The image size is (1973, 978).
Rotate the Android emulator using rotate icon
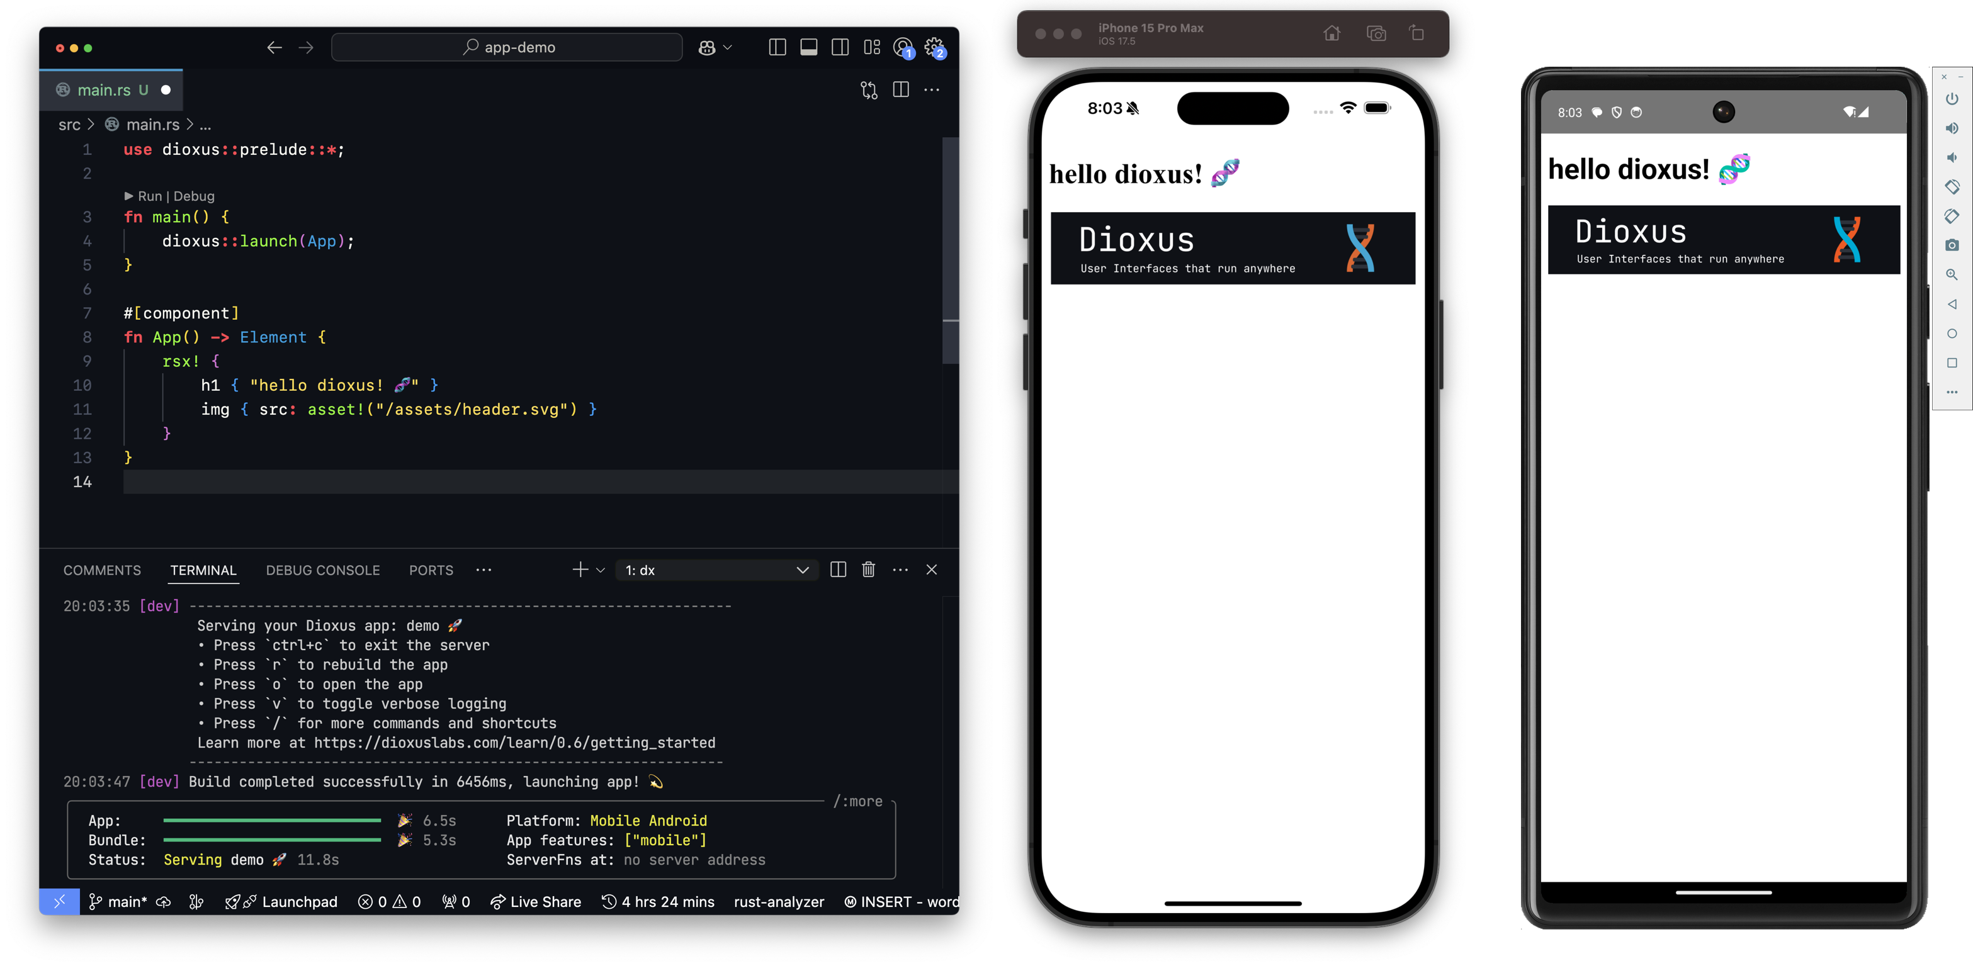[x=1952, y=186]
